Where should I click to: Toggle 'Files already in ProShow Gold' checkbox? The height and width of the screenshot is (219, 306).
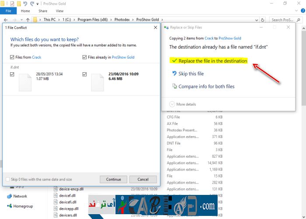pyautogui.click(x=84, y=57)
